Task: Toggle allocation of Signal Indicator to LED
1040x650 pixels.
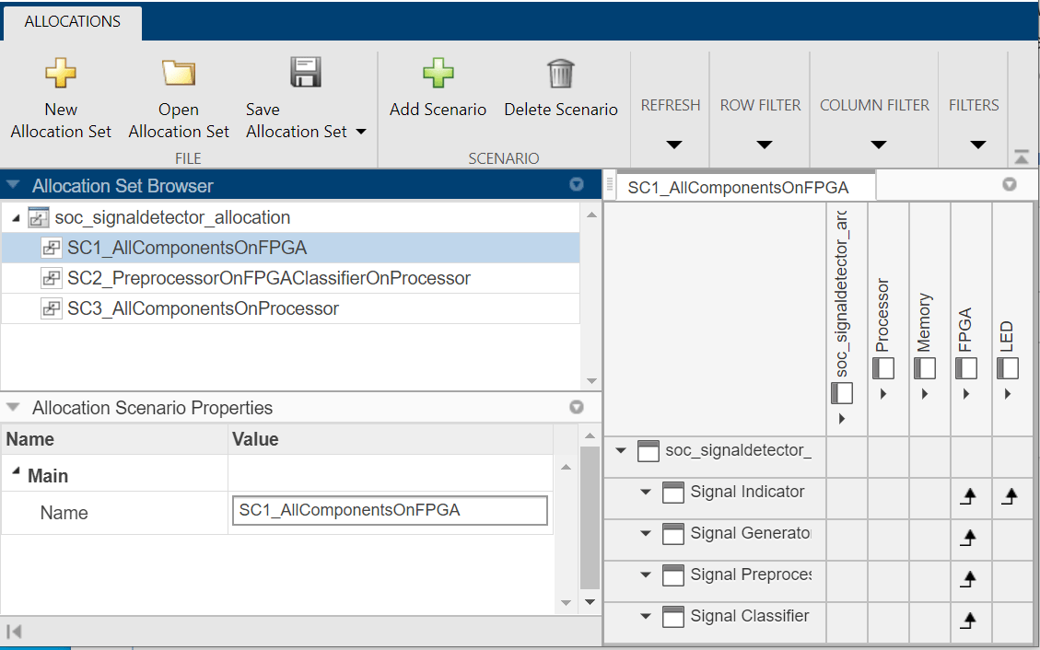Action: 1008,497
